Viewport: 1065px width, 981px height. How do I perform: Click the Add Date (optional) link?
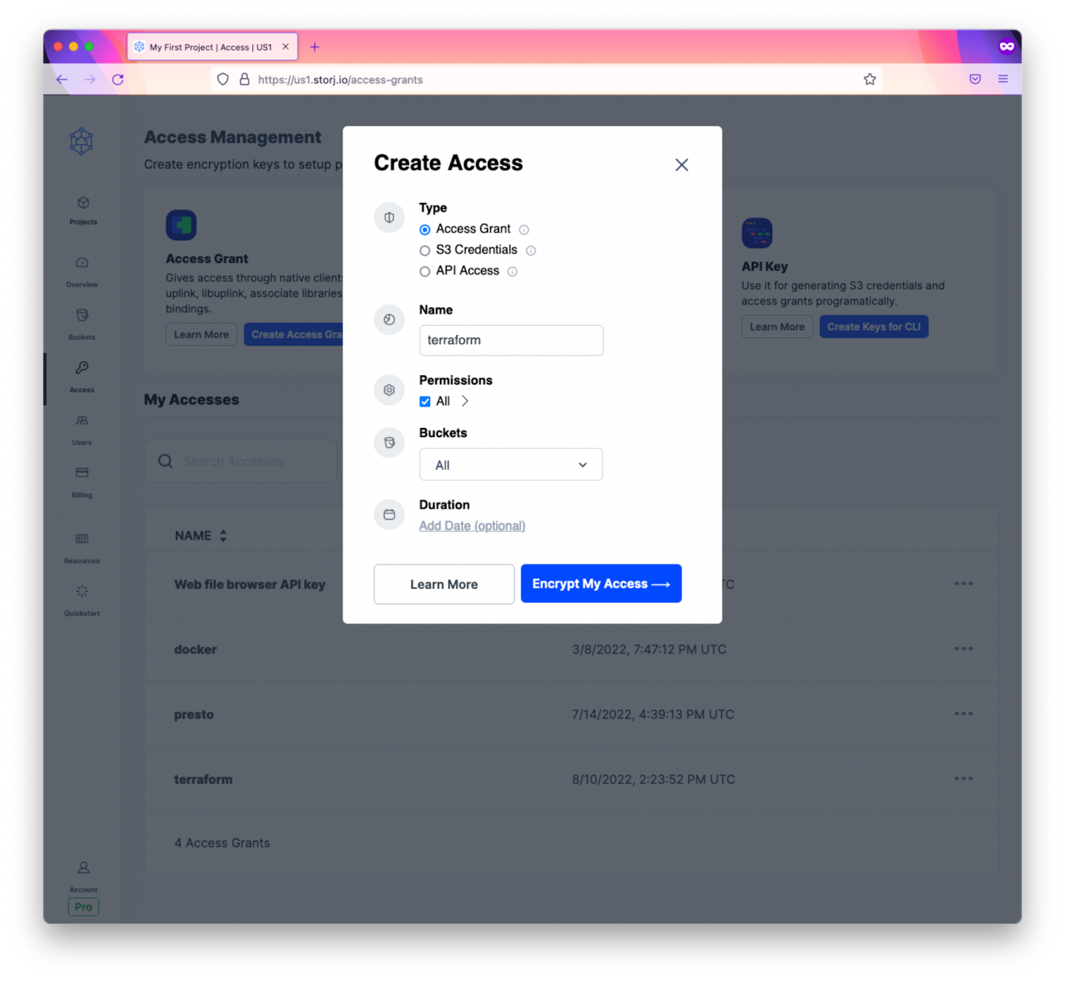472,526
